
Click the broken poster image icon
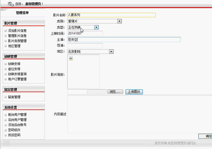71,58
